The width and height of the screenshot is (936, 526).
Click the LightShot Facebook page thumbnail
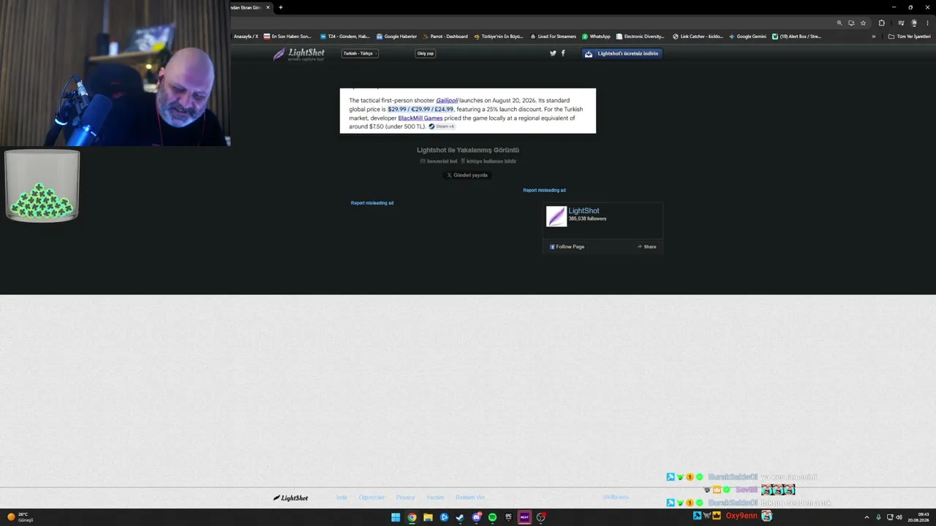556,216
